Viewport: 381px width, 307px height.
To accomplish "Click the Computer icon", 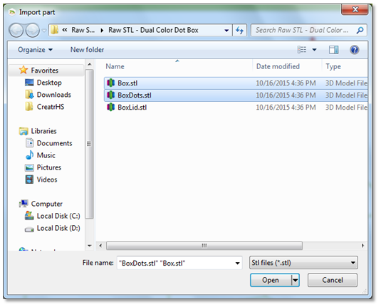I will [x=24, y=204].
